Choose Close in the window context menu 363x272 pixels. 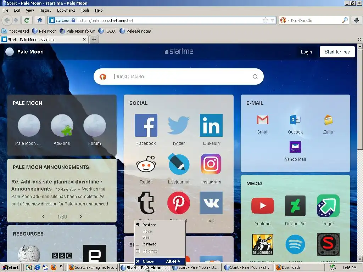(x=160, y=261)
